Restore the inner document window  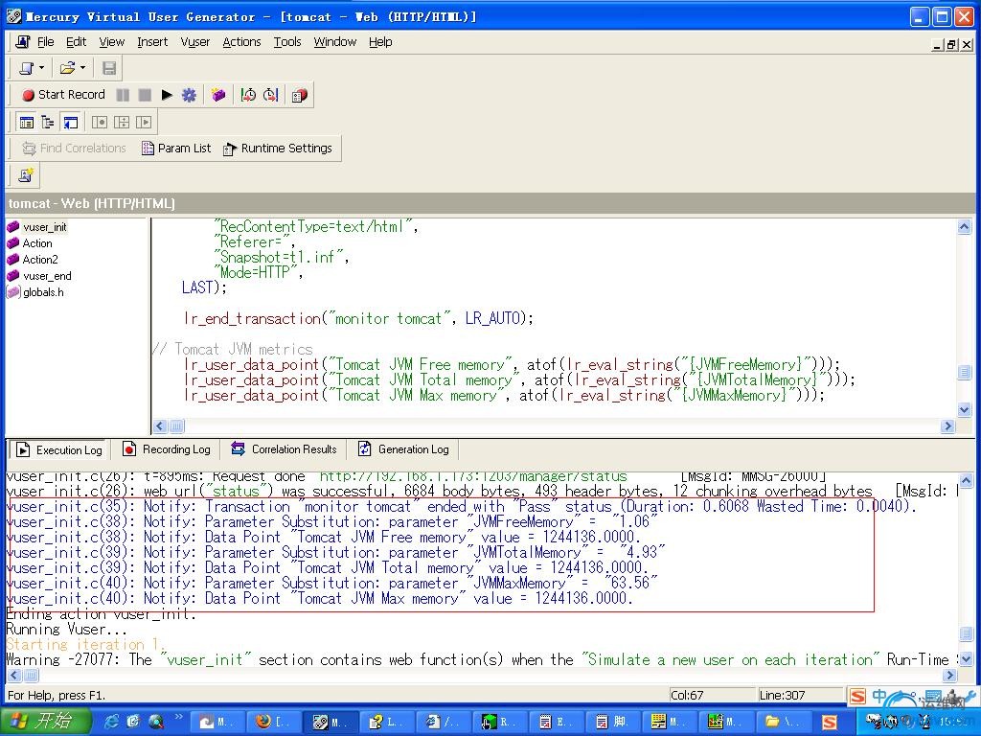[951, 44]
